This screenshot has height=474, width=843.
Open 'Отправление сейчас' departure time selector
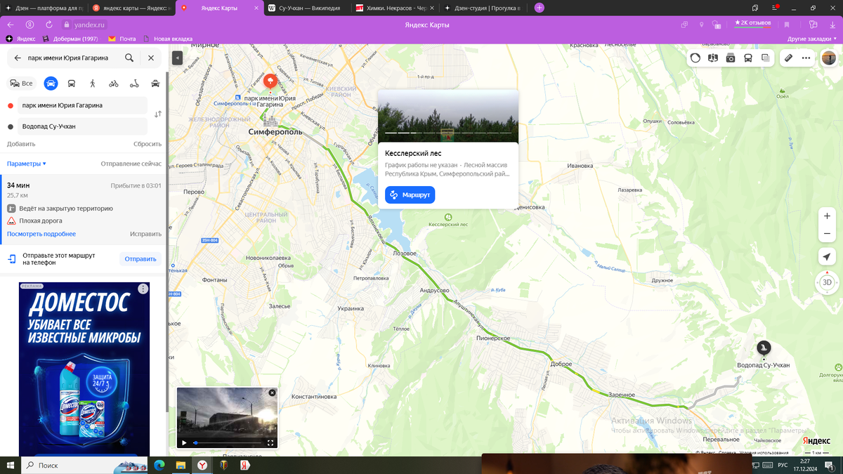131,164
